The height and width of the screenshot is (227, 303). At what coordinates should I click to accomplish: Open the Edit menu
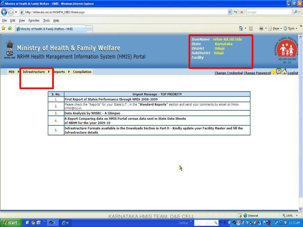(x=13, y=20)
